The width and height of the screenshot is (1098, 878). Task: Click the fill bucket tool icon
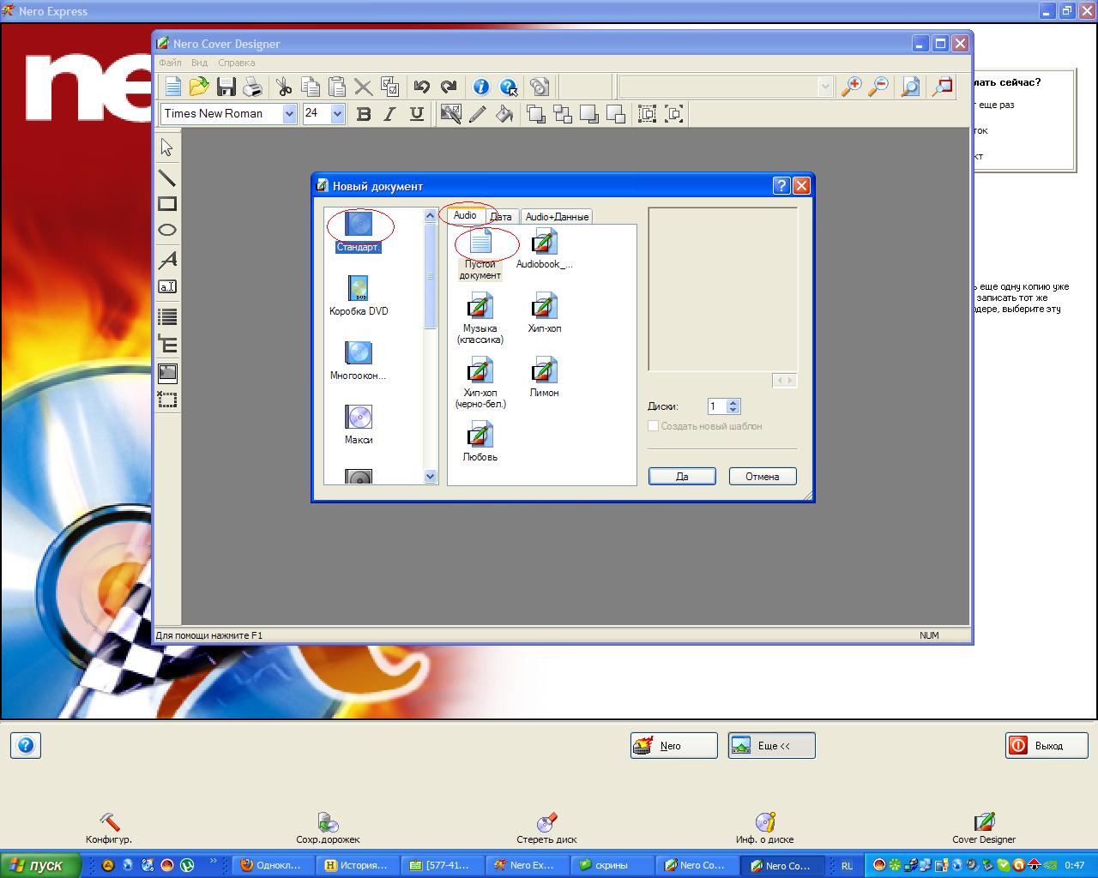(x=504, y=113)
